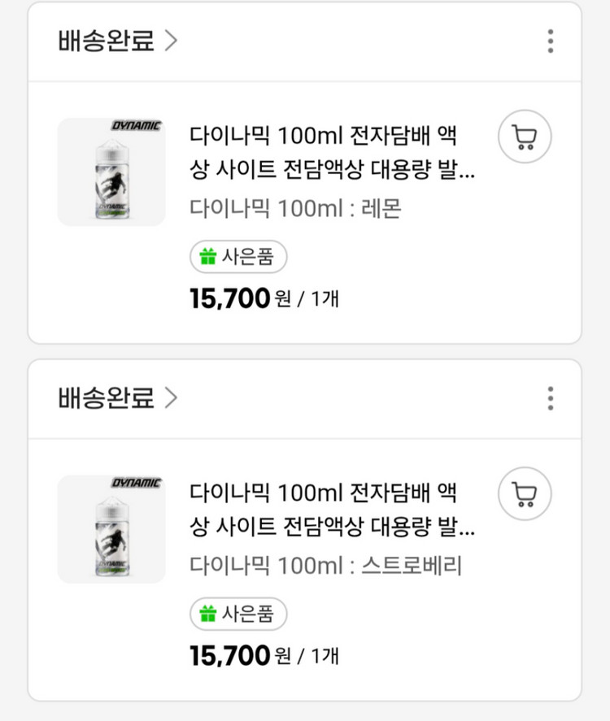The width and height of the screenshot is (610, 721).
Task: Open the three-dot menu for the 스트로베리 order
Action: tap(551, 398)
